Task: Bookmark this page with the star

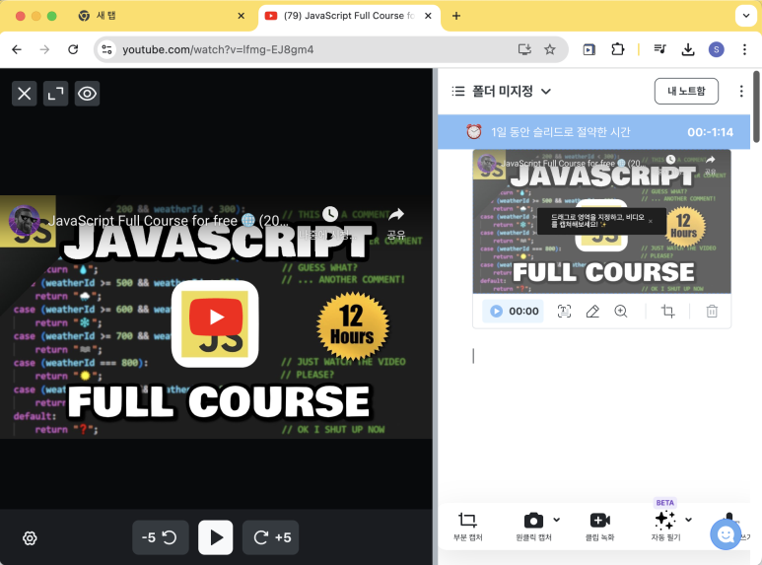Action: coord(550,49)
